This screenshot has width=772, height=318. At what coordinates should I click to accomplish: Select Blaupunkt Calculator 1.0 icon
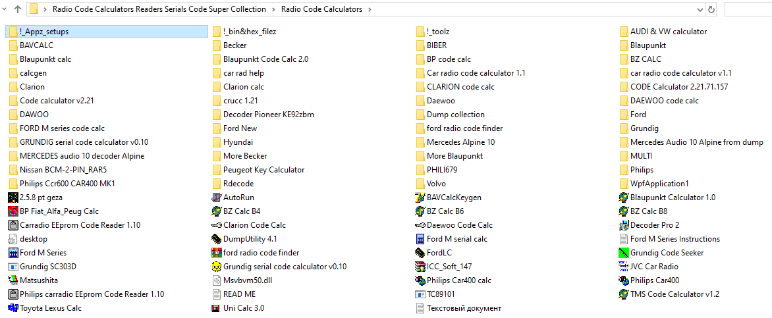[623, 198]
